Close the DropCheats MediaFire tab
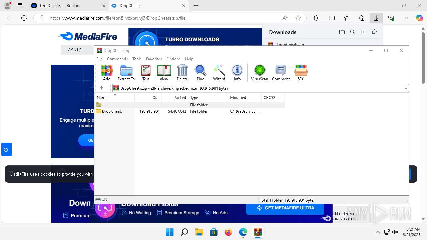Image resolution: width=427 pixels, height=240 pixels. pos(183,6)
